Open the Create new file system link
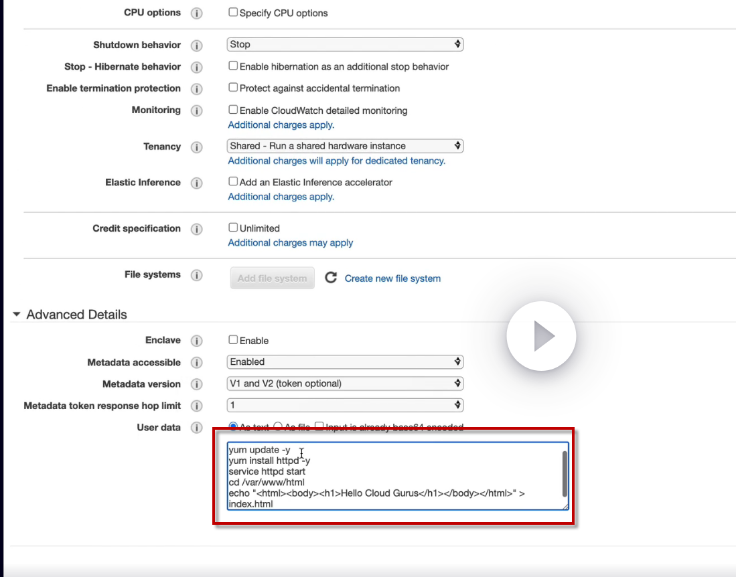The image size is (736, 577). (392, 278)
